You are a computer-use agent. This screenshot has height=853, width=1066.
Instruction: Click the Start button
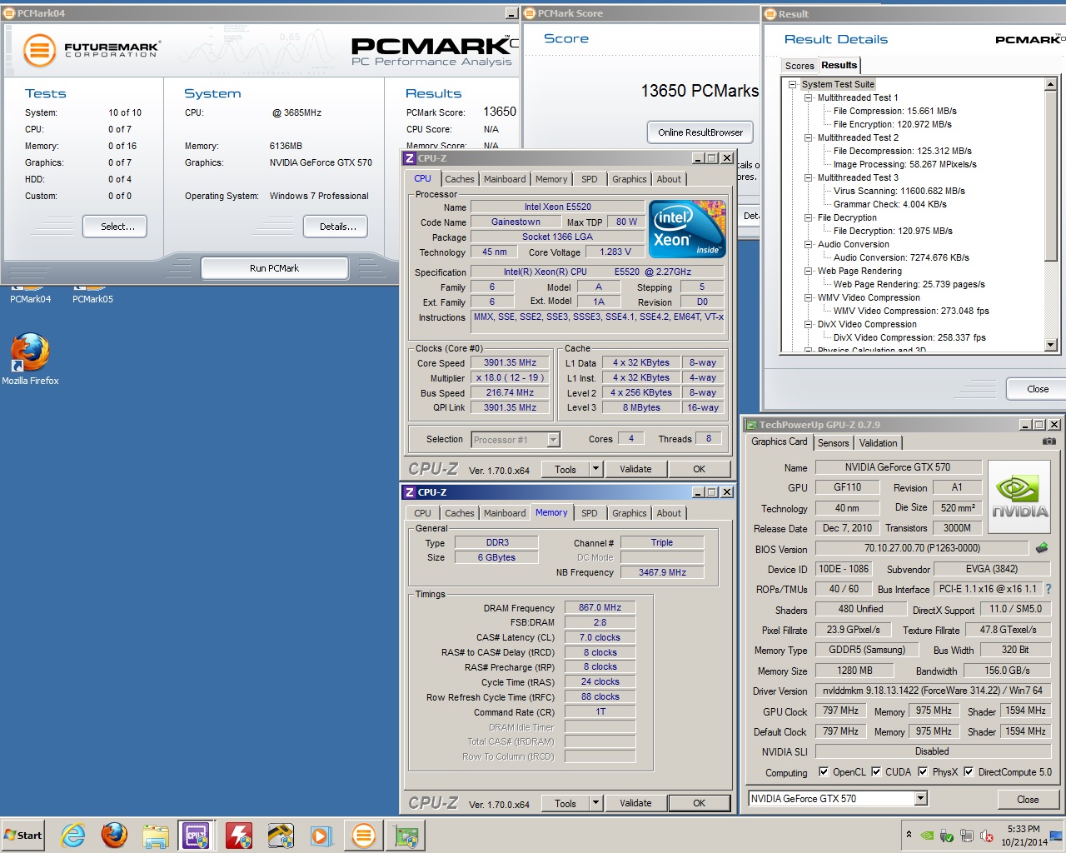[23, 836]
